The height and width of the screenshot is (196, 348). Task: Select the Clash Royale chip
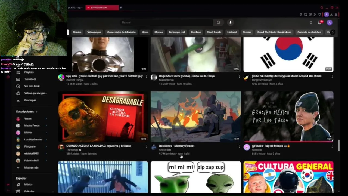(214, 32)
